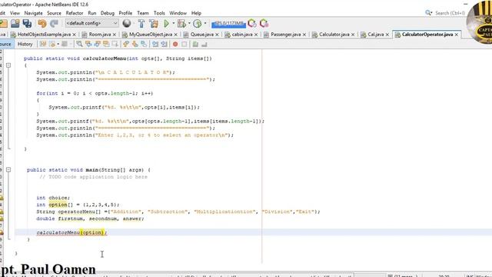The width and height of the screenshot is (492, 277).
Task: Click the Comment lines icon
Action: tap(195, 45)
